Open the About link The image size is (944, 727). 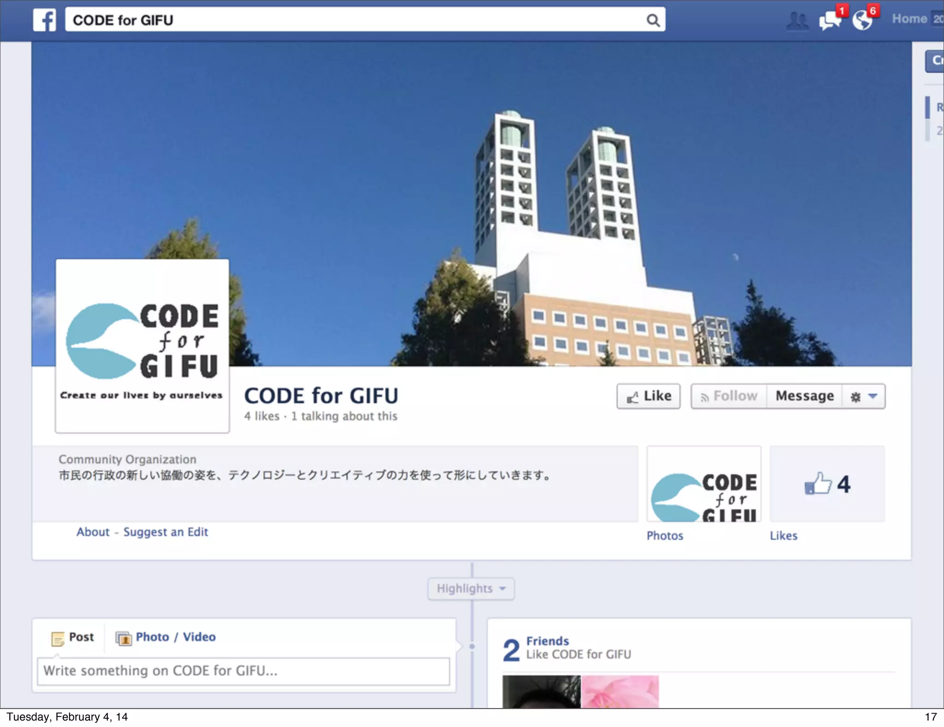click(x=93, y=532)
